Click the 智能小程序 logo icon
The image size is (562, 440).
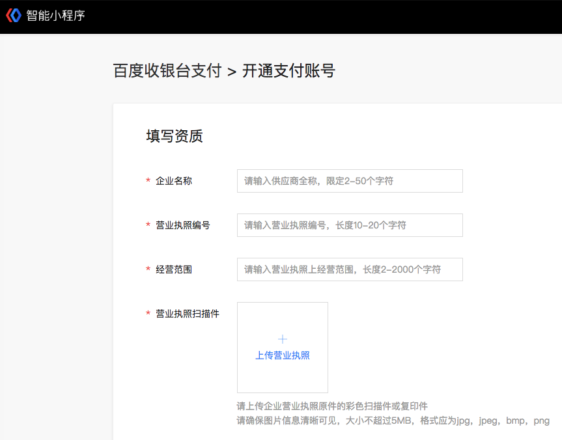(14, 16)
